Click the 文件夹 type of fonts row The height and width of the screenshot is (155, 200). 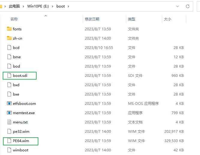click(133, 29)
